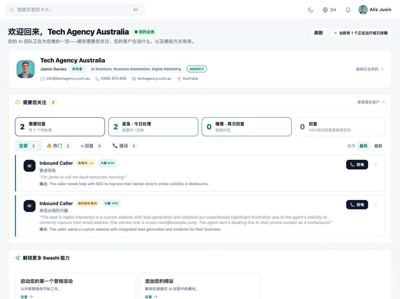Open the Alis Jusin profile menu
Image resolution: width=400 pixels, height=299 pixels.
coord(375,10)
